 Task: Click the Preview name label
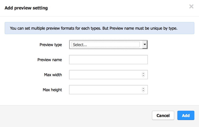click(x=50, y=60)
